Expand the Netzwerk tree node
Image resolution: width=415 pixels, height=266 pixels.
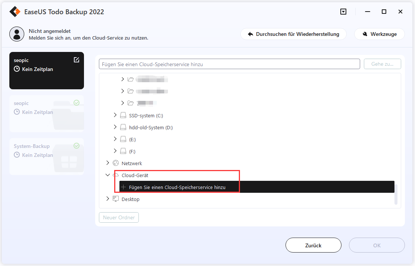pos(108,163)
